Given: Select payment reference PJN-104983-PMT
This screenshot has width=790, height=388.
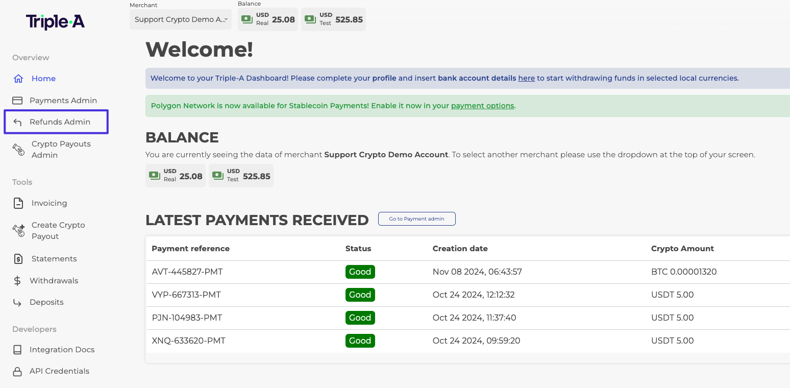Looking at the screenshot, I should click(x=187, y=318).
